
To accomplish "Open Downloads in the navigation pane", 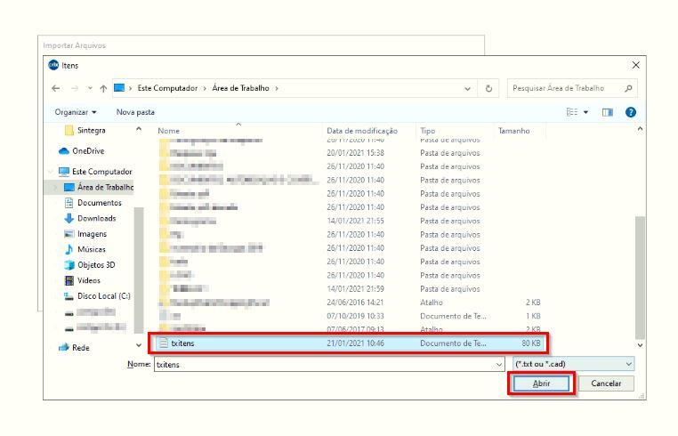I will (x=90, y=218).
